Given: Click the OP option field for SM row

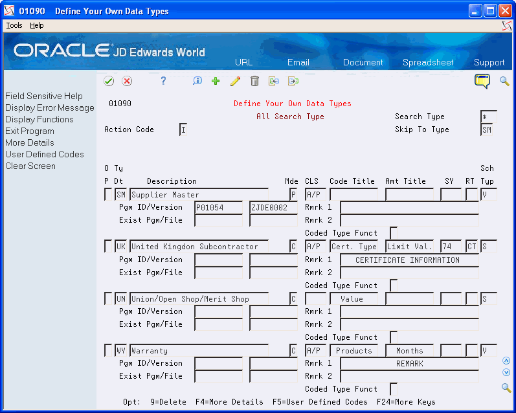Looking at the screenshot, I should coord(108,194).
